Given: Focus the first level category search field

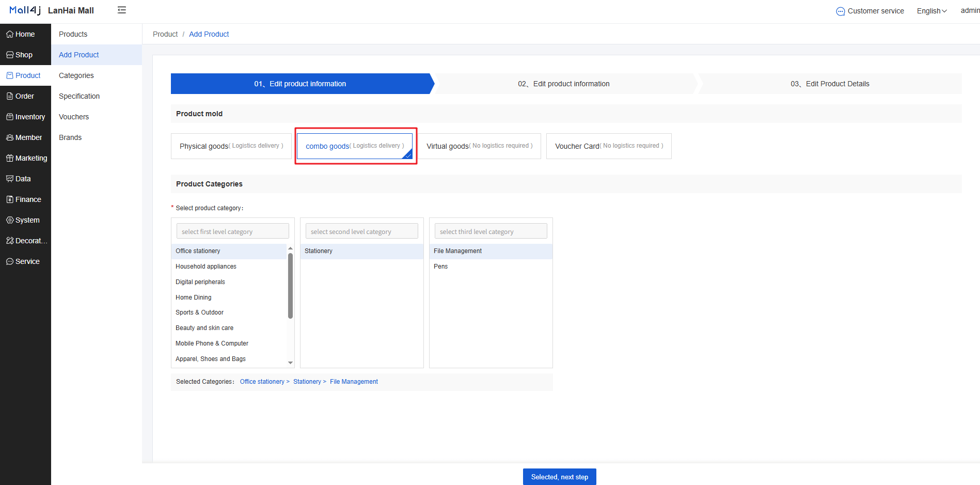Looking at the screenshot, I should click(x=233, y=231).
